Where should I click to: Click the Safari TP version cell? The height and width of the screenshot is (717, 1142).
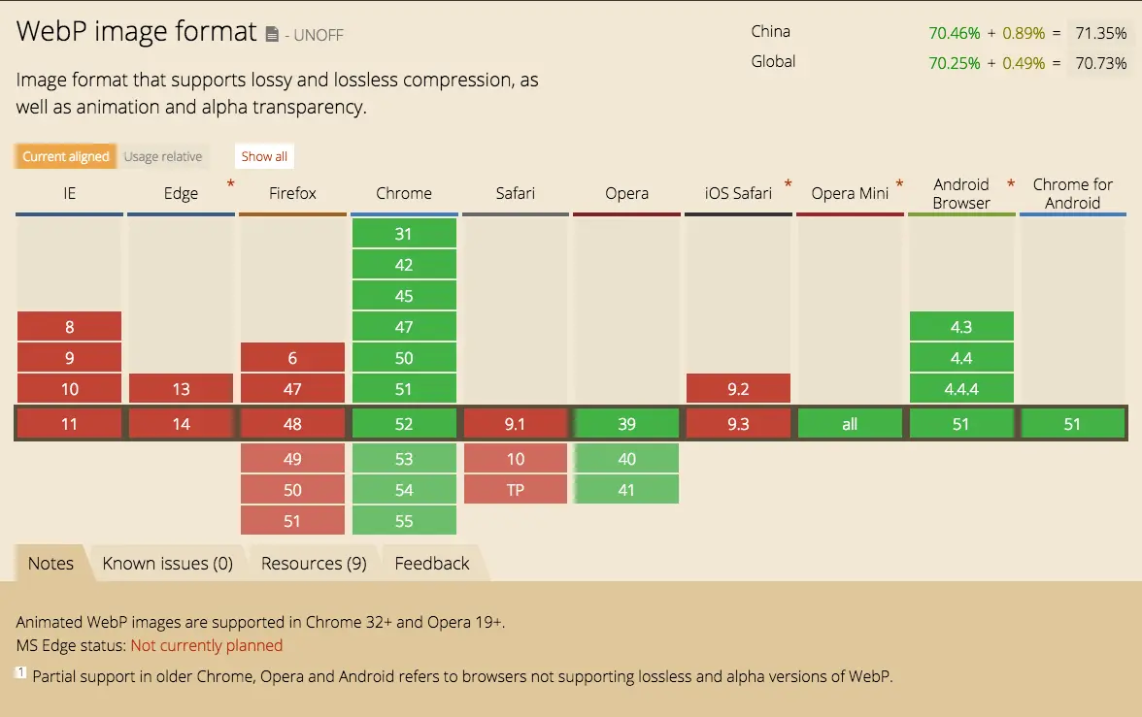[516, 490]
